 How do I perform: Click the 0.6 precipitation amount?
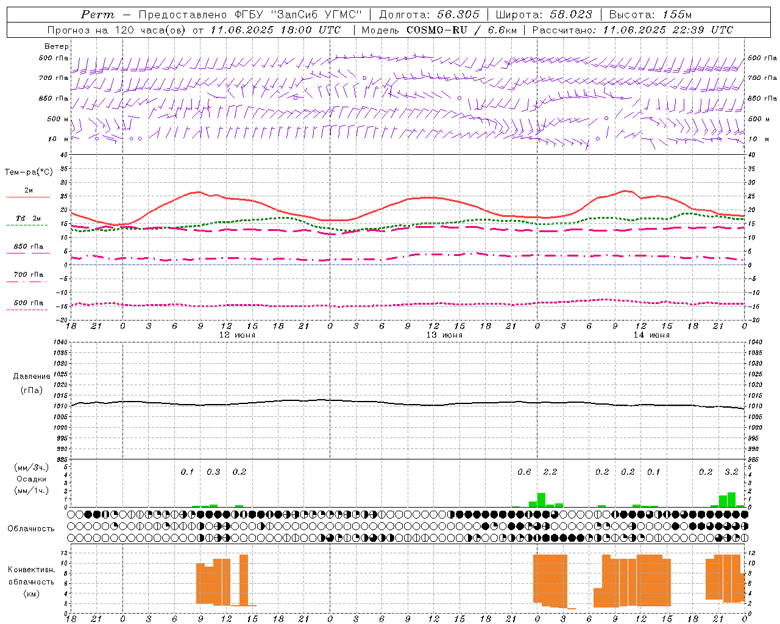point(524,472)
